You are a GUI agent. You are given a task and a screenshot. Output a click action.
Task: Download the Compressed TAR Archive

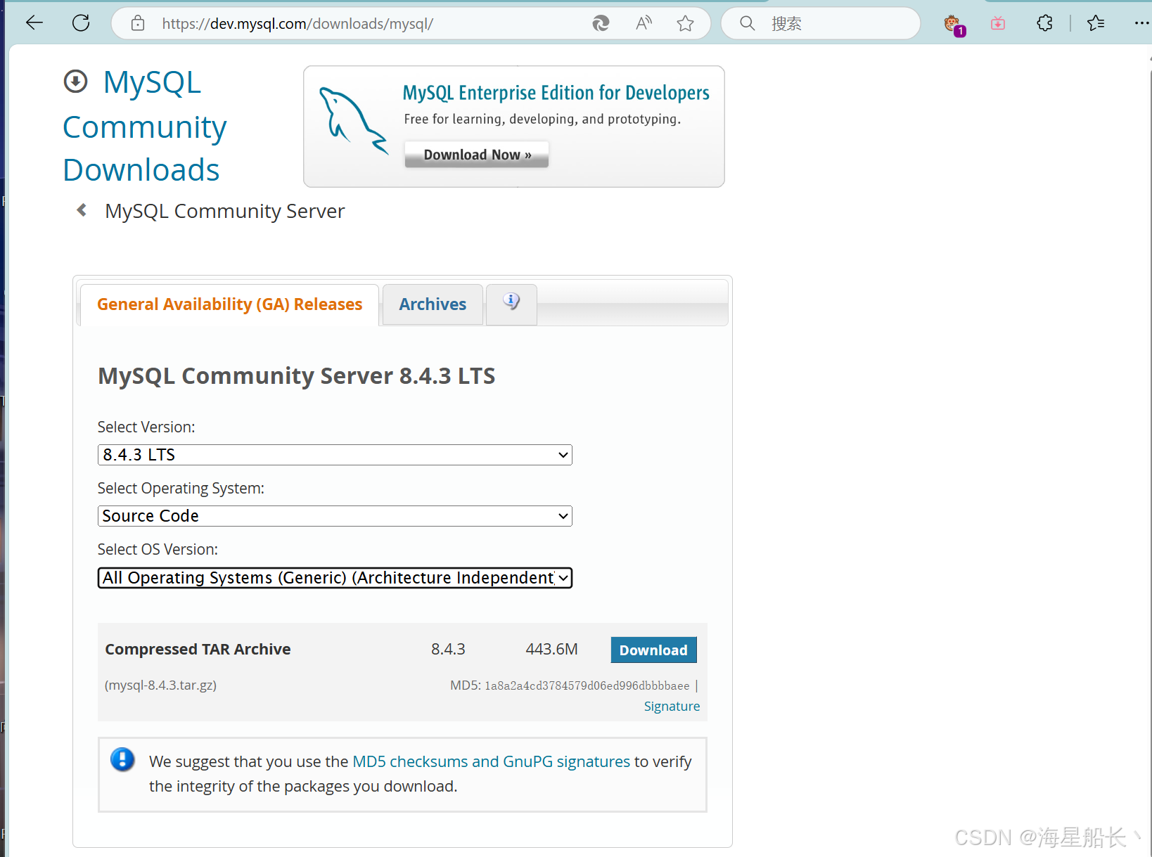click(653, 650)
